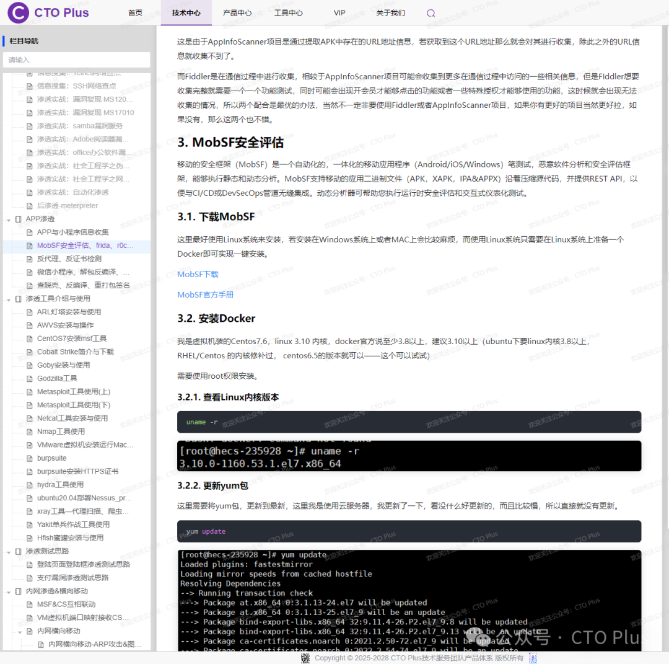Open CentOS7安装msf工具 article
This screenshot has height=664, width=669.
coord(72,339)
